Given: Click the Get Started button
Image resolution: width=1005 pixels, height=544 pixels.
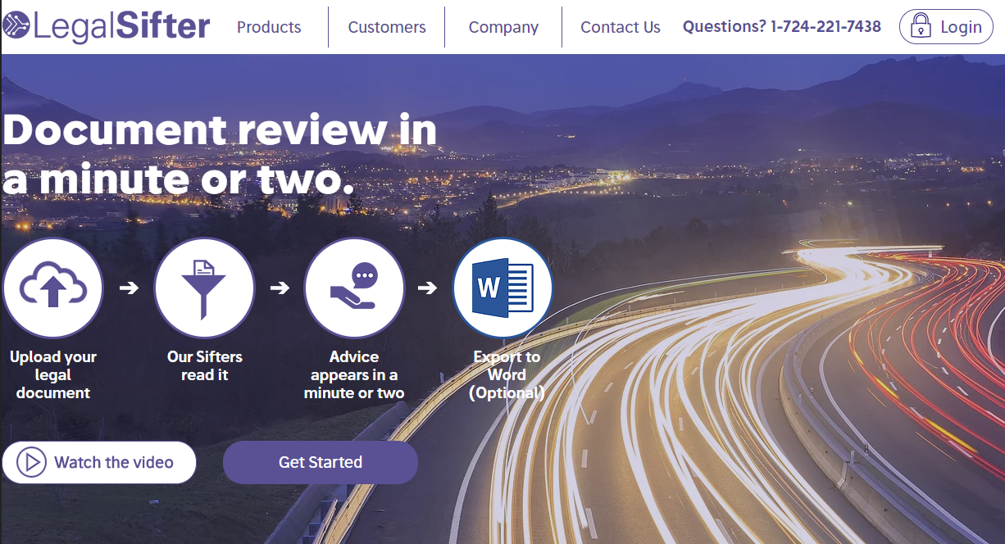Looking at the screenshot, I should pyautogui.click(x=321, y=462).
